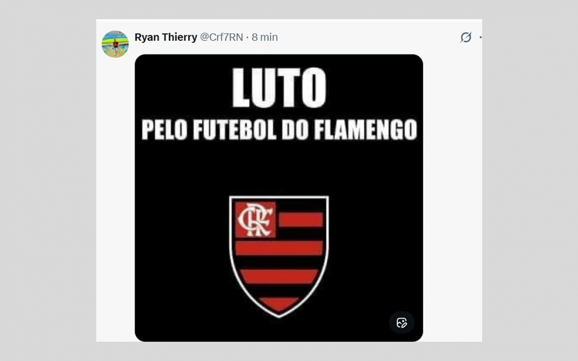The image size is (578, 361).
Task: Click the PELO FUTEBOL DO FLAMENGO caption
Action: coord(279,130)
